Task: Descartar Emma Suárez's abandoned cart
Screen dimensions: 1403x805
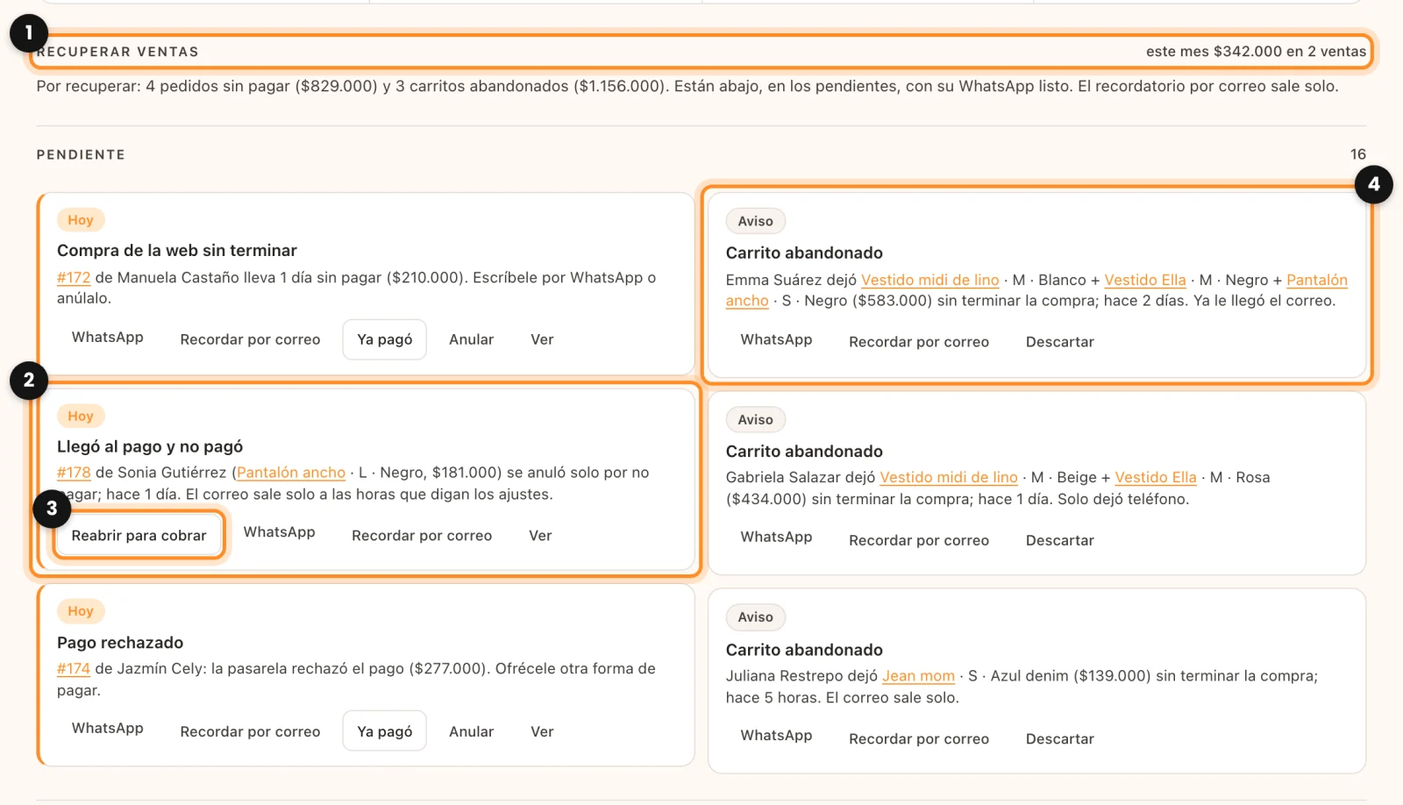Action: pyautogui.click(x=1059, y=342)
